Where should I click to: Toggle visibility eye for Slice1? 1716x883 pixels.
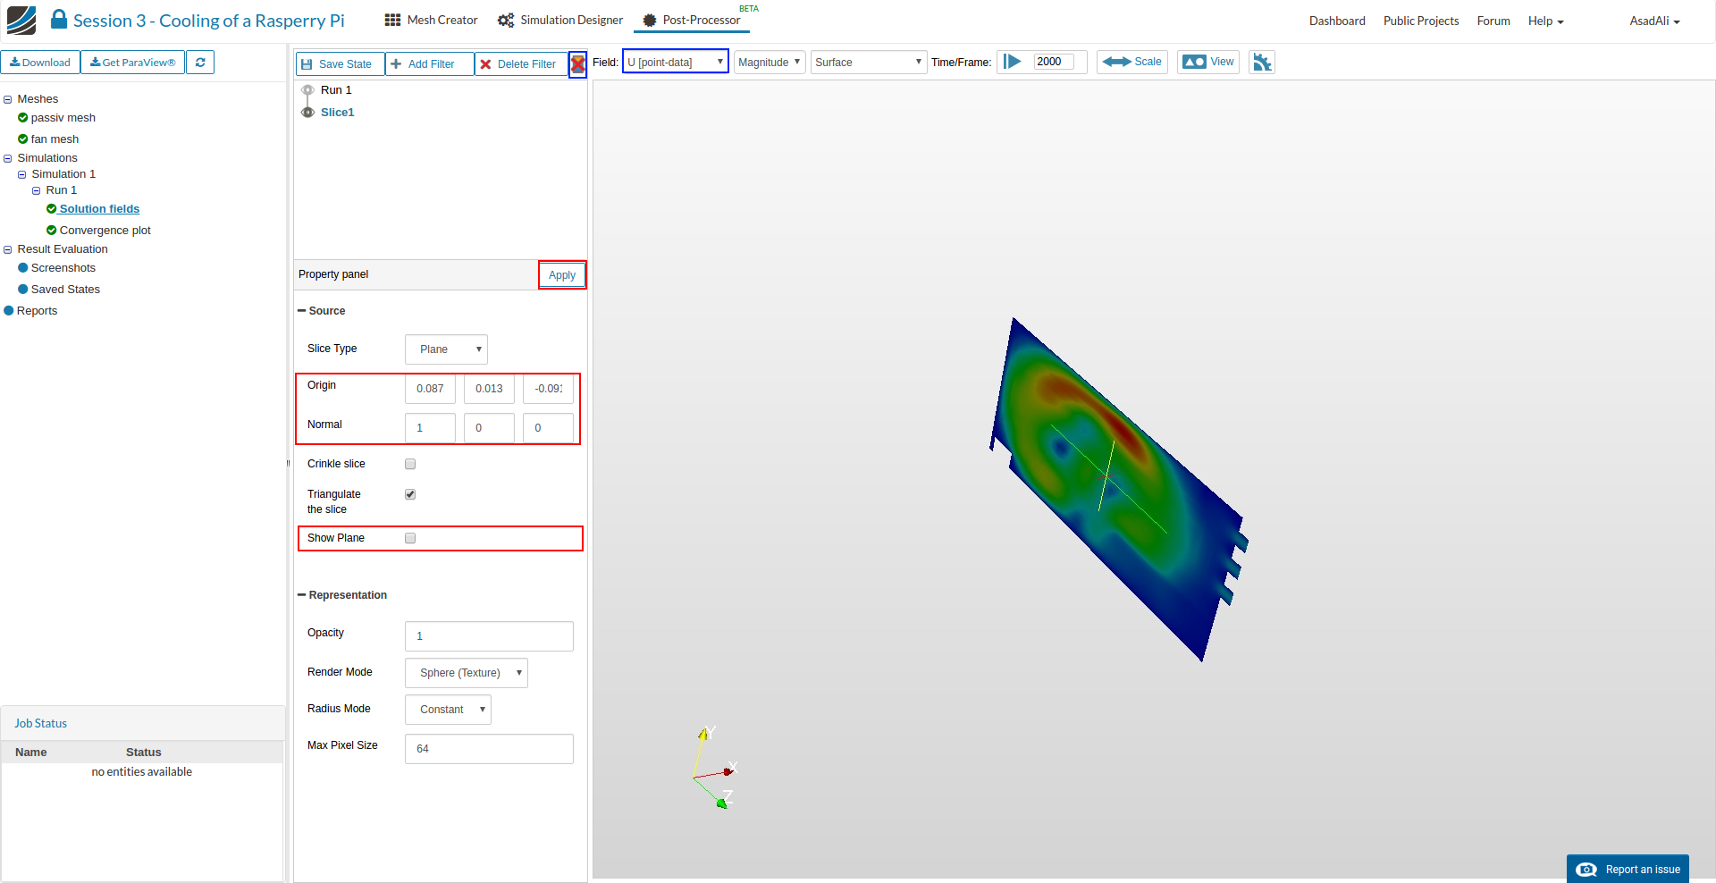tap(307, 113)
